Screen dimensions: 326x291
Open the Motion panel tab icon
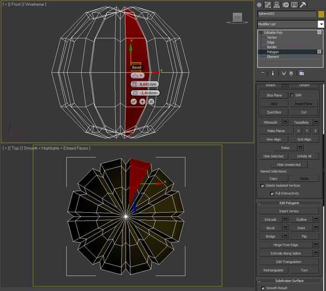coord(286,5)
